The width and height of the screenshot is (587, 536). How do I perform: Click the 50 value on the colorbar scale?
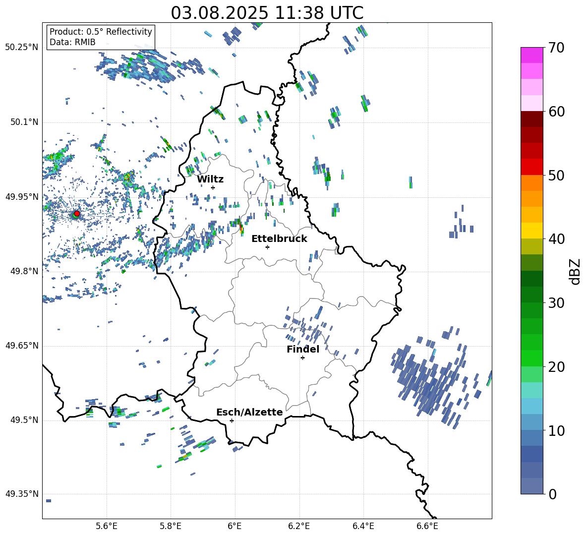tap(556, 176)
